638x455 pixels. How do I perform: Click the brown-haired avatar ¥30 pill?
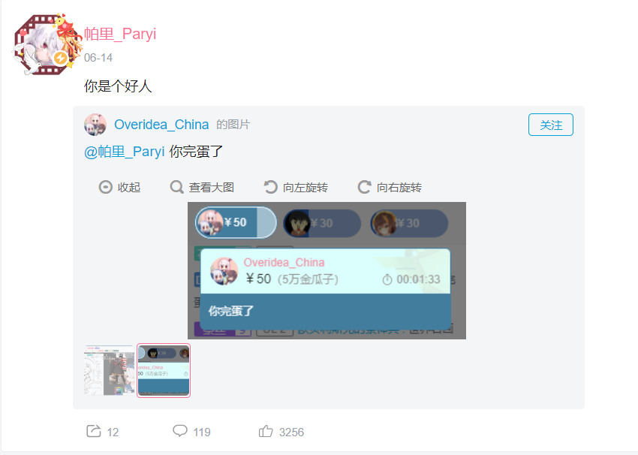tap(409, 223)
